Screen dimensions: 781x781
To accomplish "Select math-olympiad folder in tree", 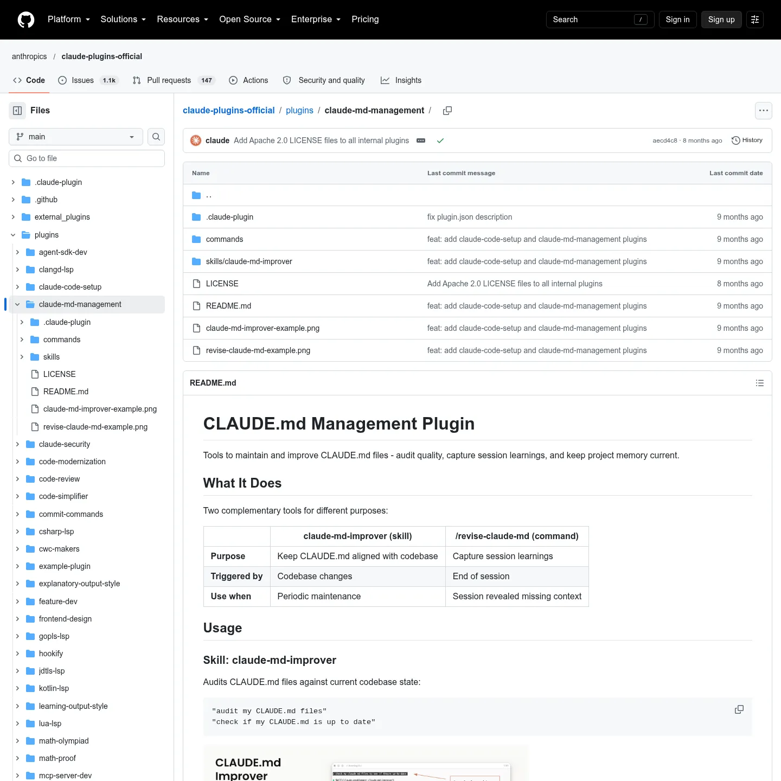I will [x=64, y=741].
